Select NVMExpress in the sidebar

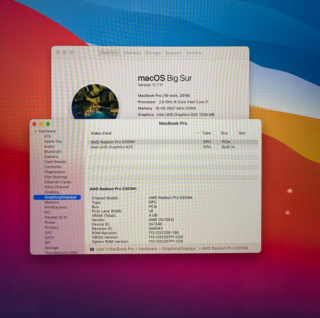coord(56,207)
